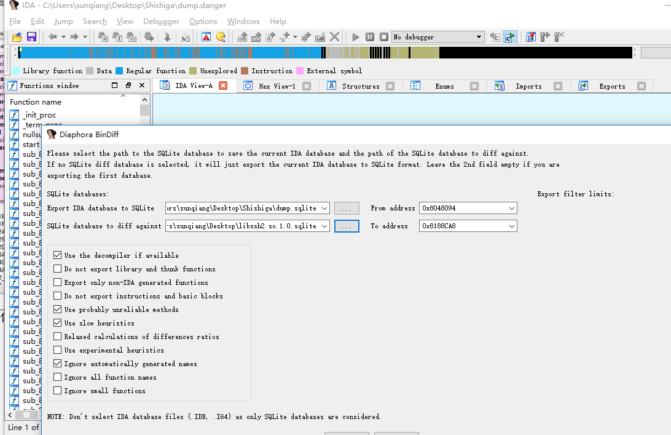Image resolution: width=671 pixels, height=435 pixels.
Task: Click the Open file toolbar icon
Action: tap(17, 38)
